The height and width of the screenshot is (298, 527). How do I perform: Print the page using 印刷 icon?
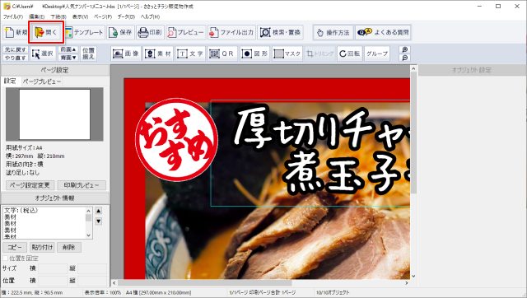(x=150, y=32)
